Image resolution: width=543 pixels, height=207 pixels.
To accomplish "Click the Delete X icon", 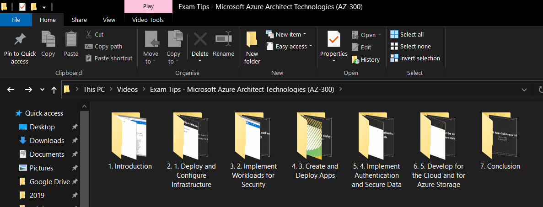I will click(x=200, y=40).
